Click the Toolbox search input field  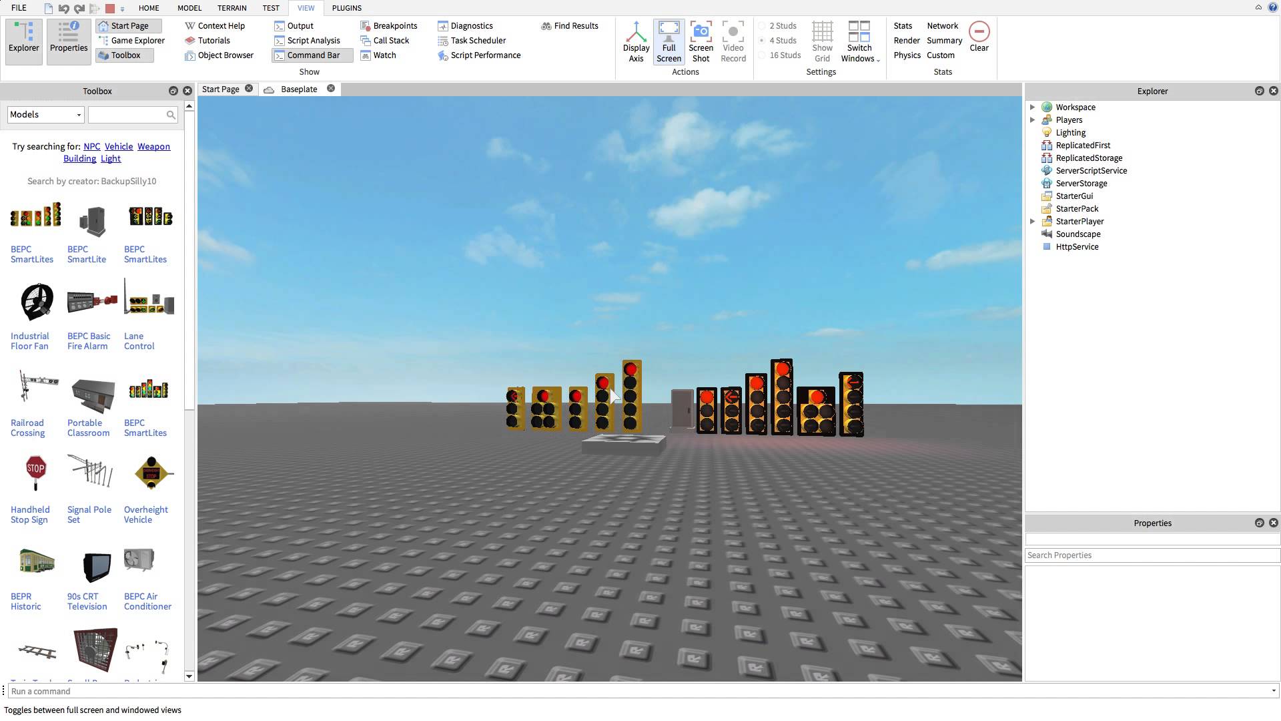coord(127,115)
